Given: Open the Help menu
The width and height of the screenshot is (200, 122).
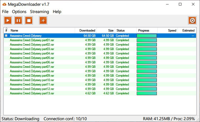Looking at the screenshot, I should tap(57, 11).
